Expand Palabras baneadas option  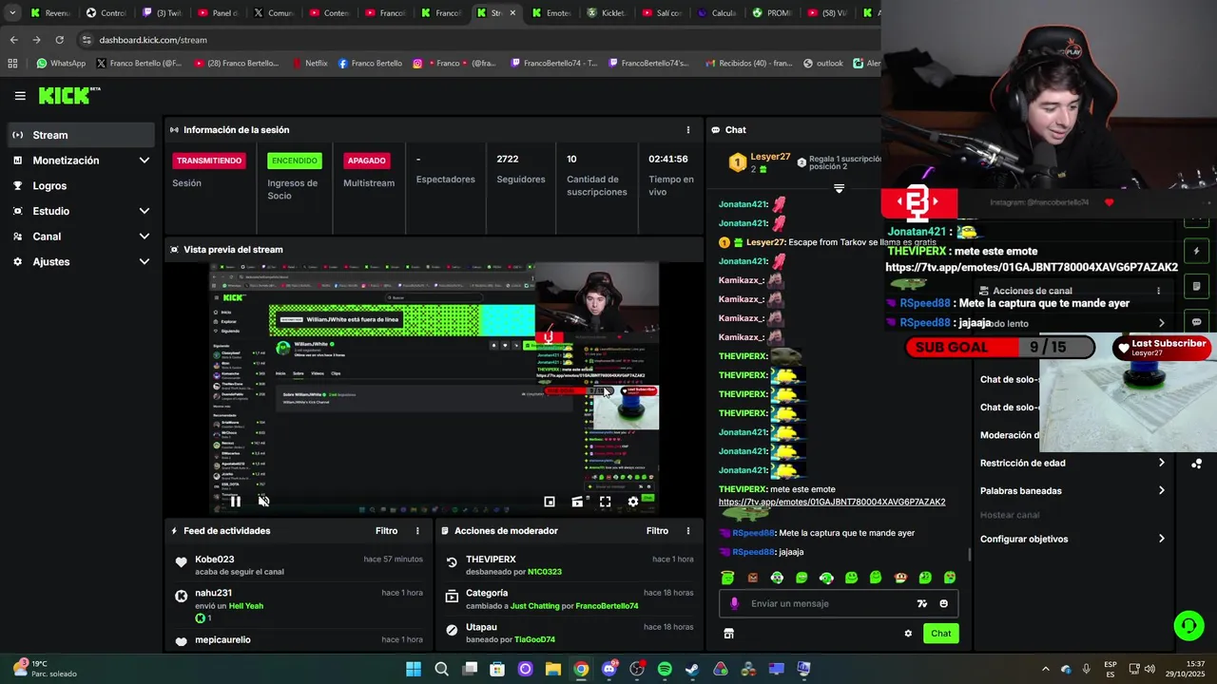pos(1072,491)
